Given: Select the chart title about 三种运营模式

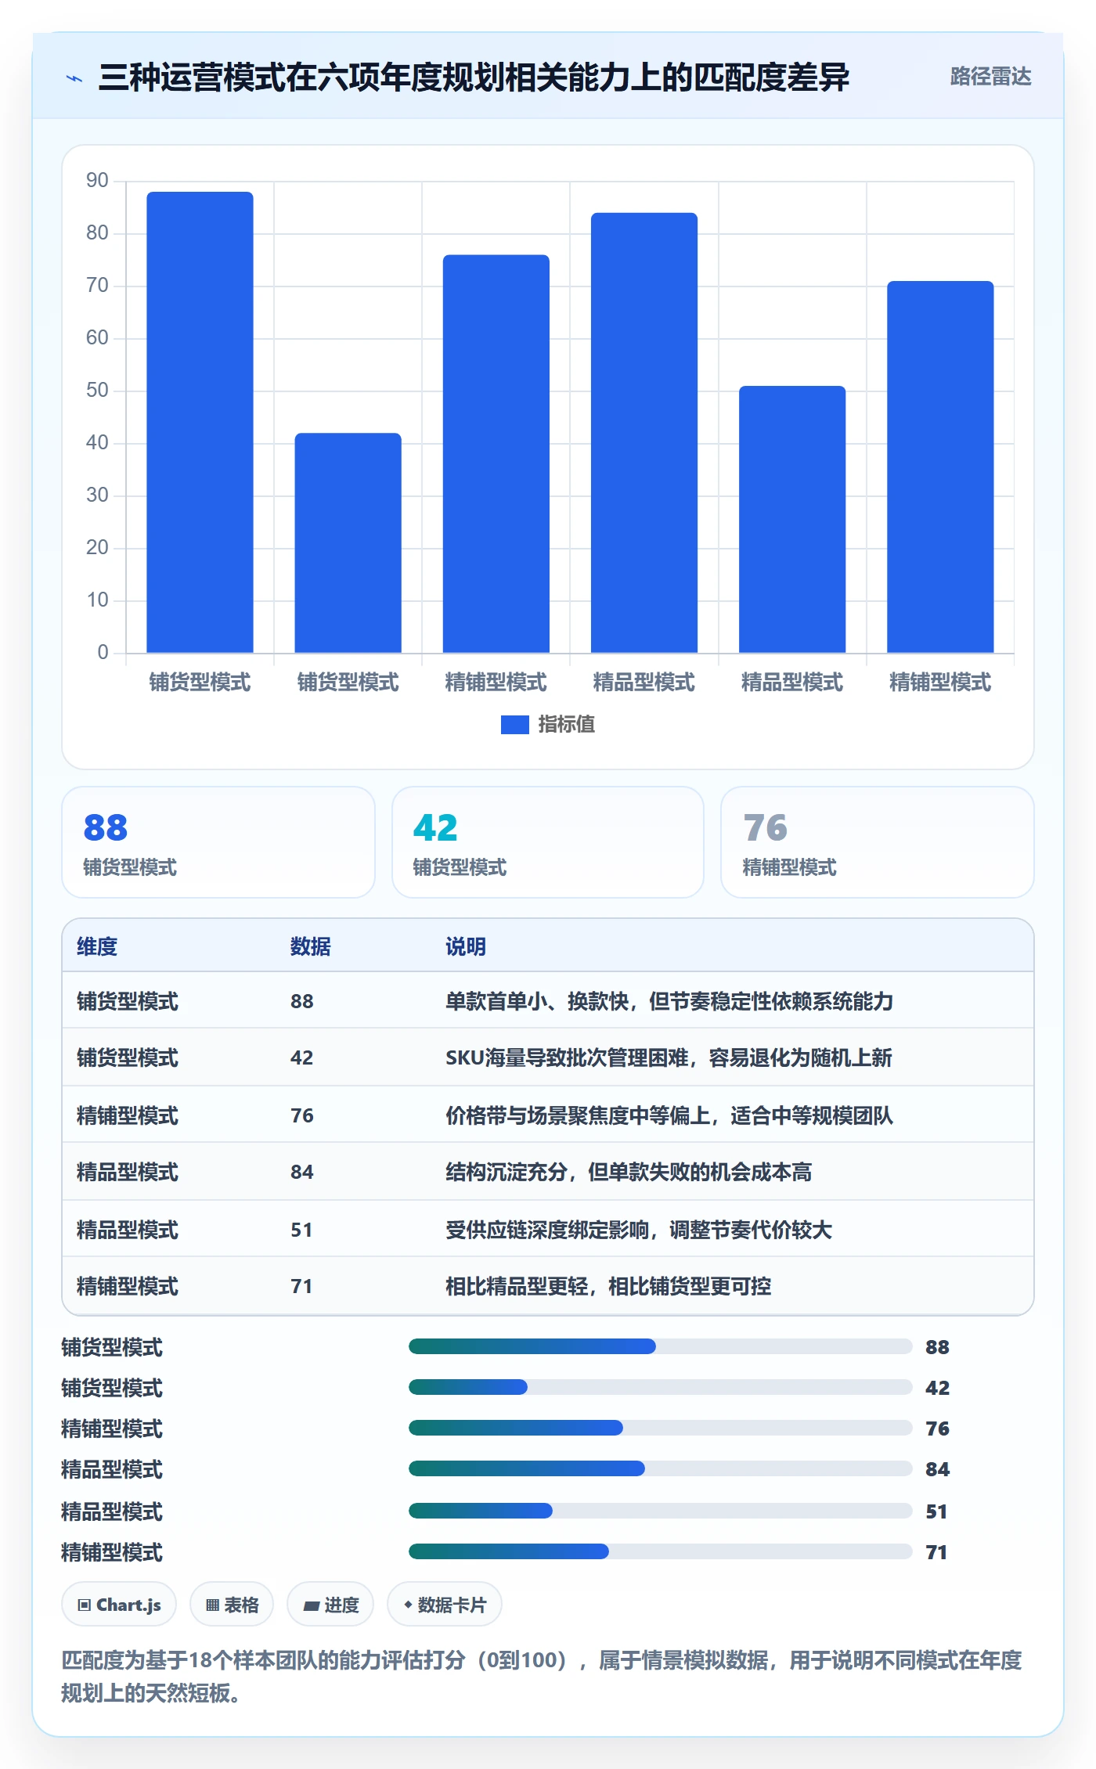Looking at the screenshot, I should tap(474, 77).
